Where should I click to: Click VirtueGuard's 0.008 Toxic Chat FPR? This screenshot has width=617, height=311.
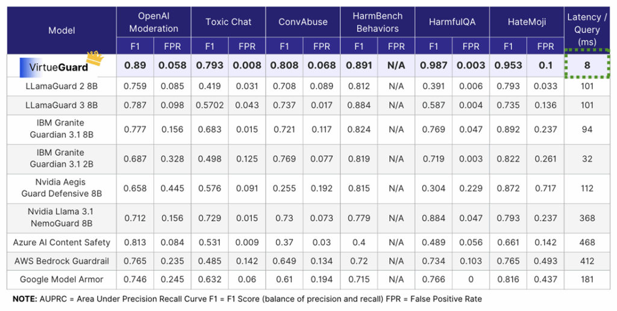click(x=247, y=66)
